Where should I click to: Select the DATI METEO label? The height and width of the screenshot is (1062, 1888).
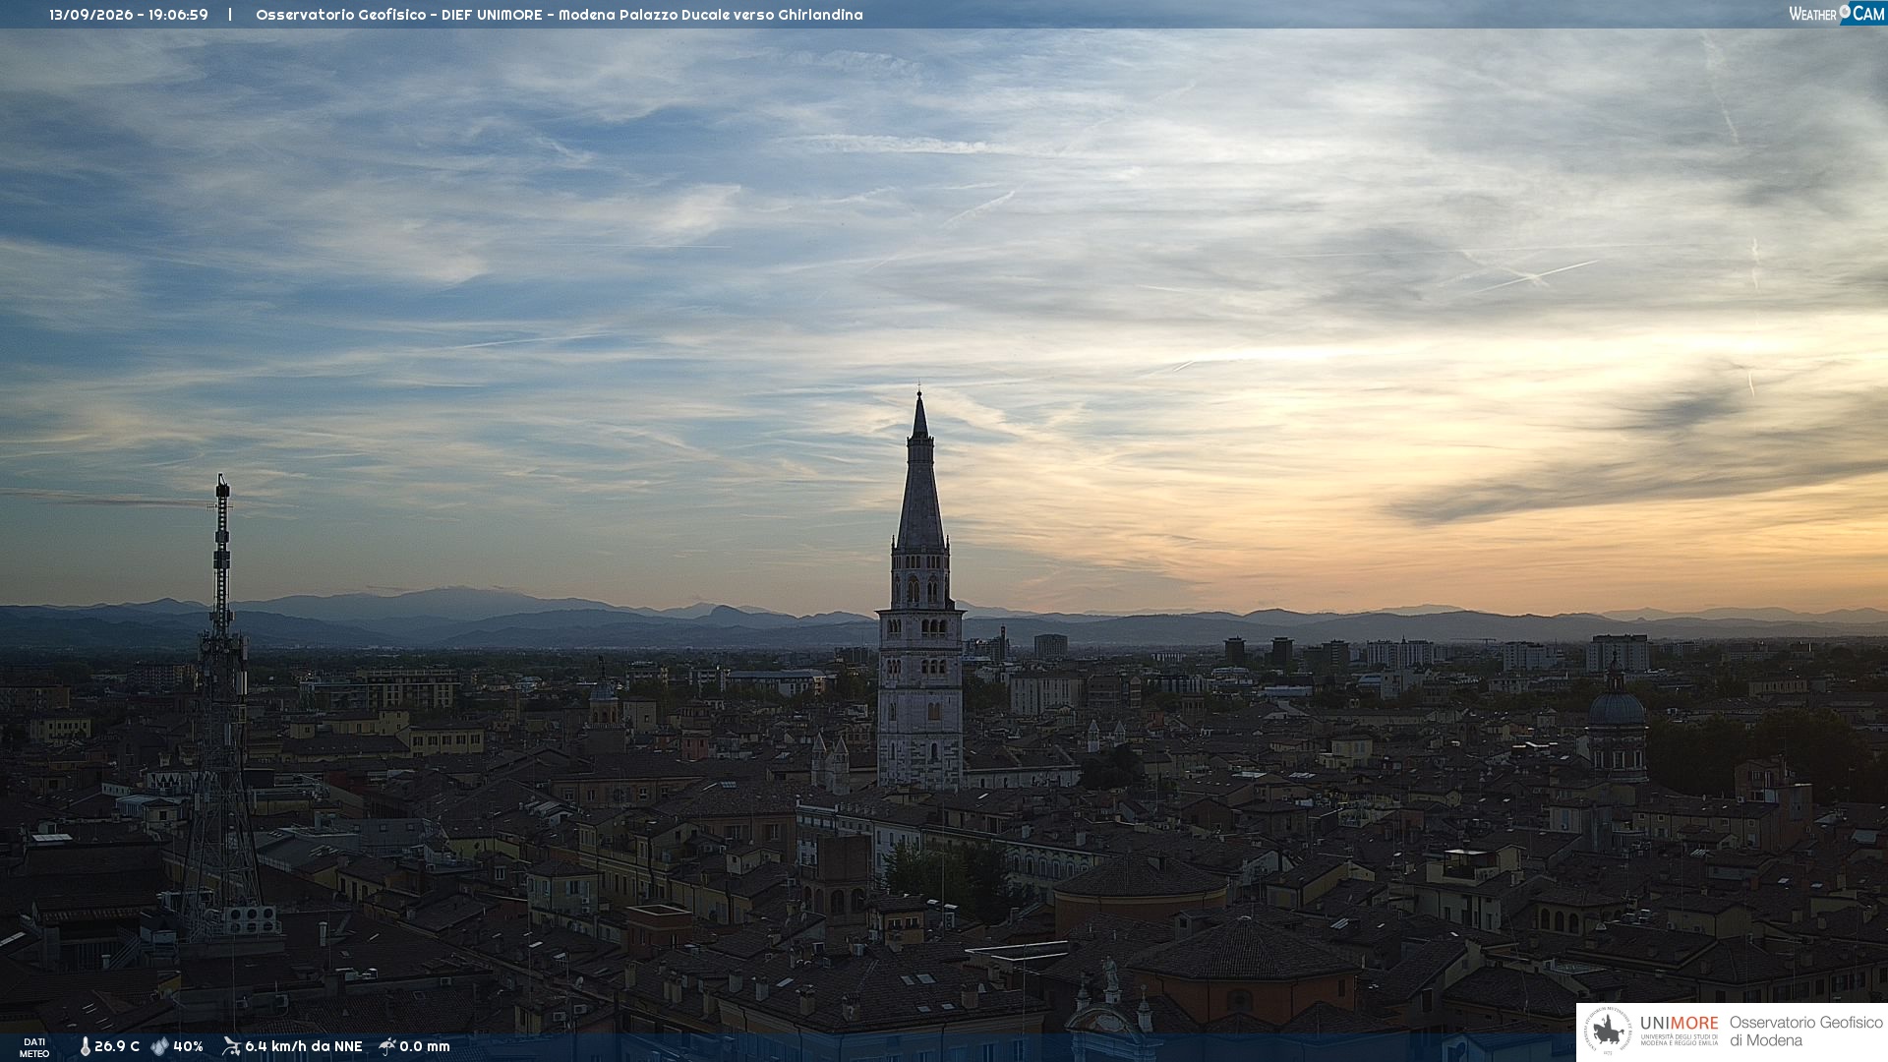(x=34, y=1047)
